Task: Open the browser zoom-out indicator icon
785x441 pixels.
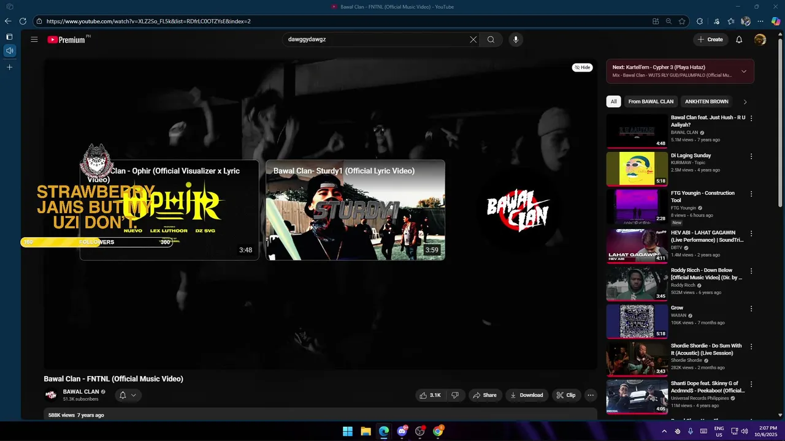Action: point(668,21)
